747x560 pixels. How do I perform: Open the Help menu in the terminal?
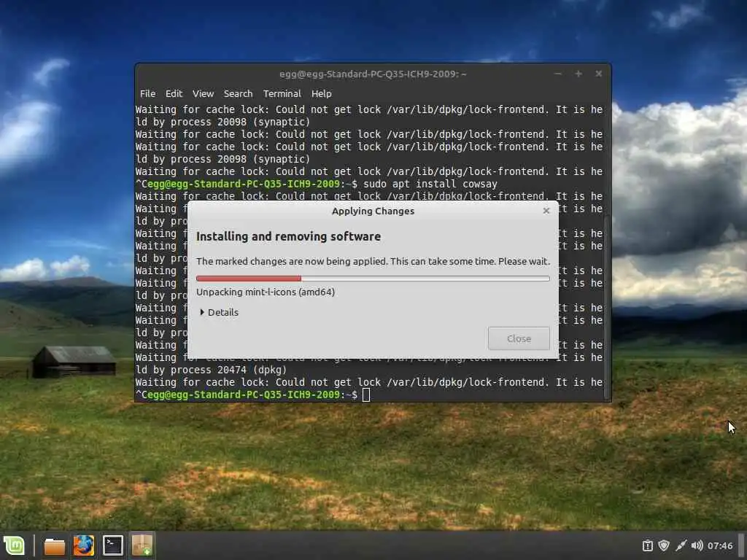(x=322, y=94)
